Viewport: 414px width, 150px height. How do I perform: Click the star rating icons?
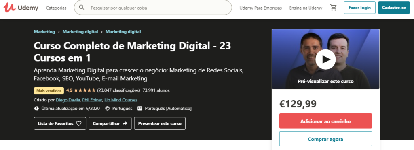coord(84,90)
